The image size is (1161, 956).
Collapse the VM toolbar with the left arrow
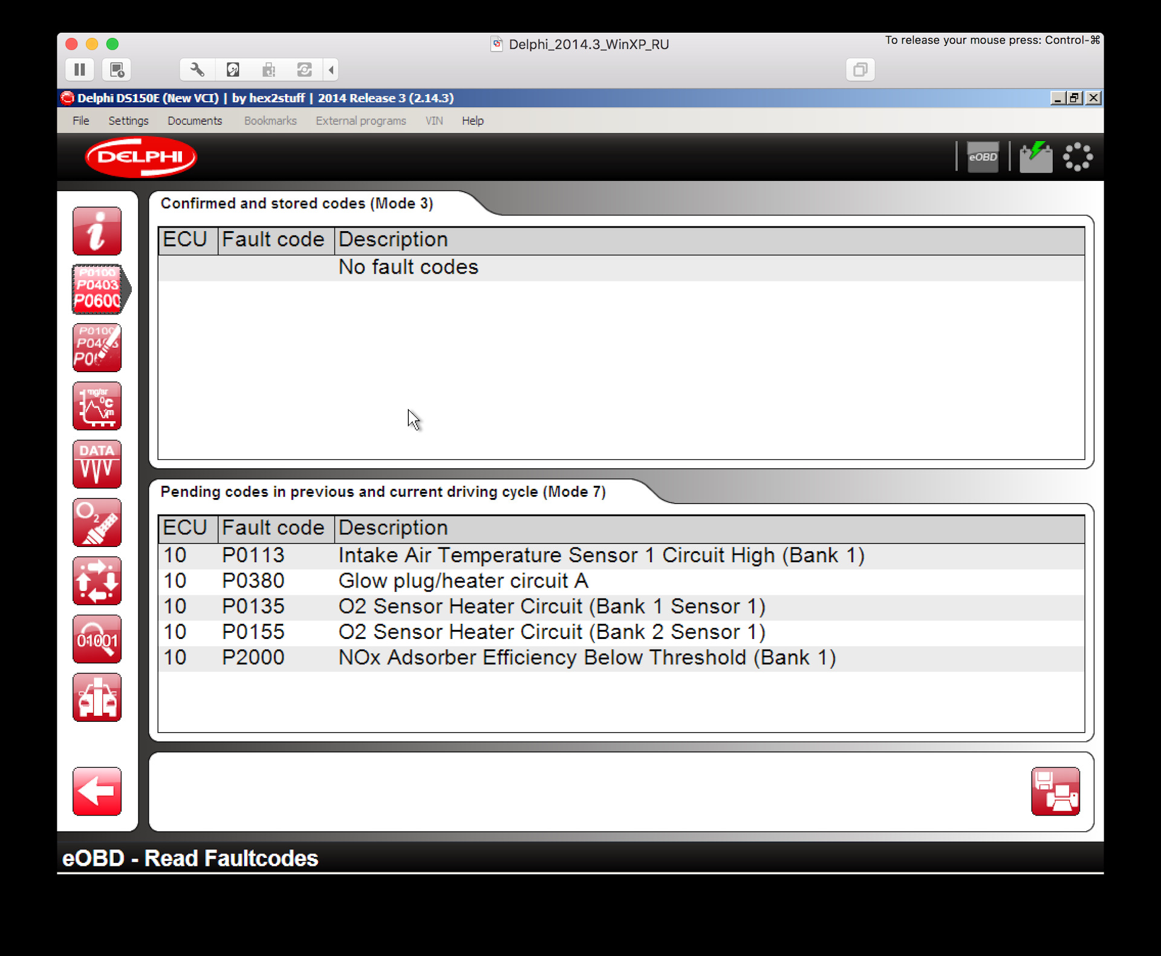tap(331, 70)
